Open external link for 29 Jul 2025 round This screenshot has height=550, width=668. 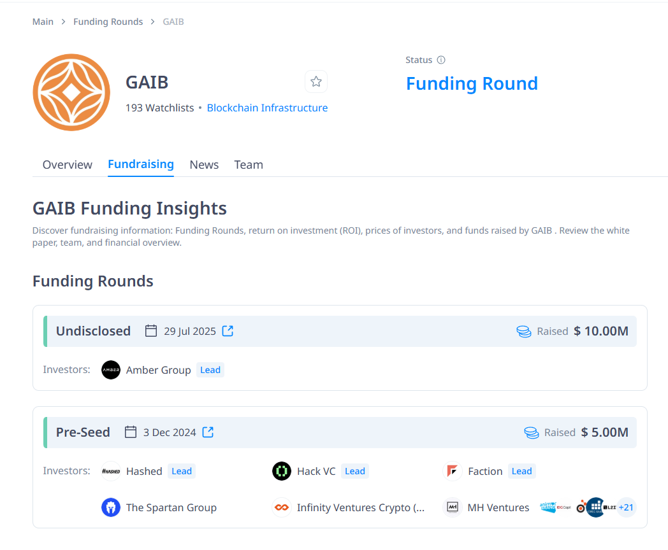pyautogui.click(x=228, y=331)
